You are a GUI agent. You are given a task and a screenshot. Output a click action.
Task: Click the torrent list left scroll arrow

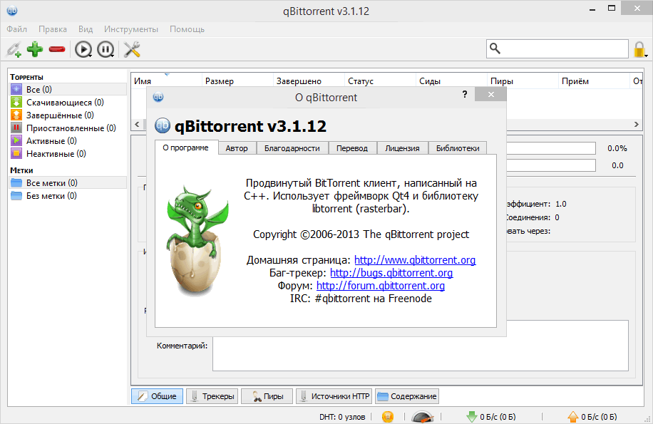click(x=137, y=124)
